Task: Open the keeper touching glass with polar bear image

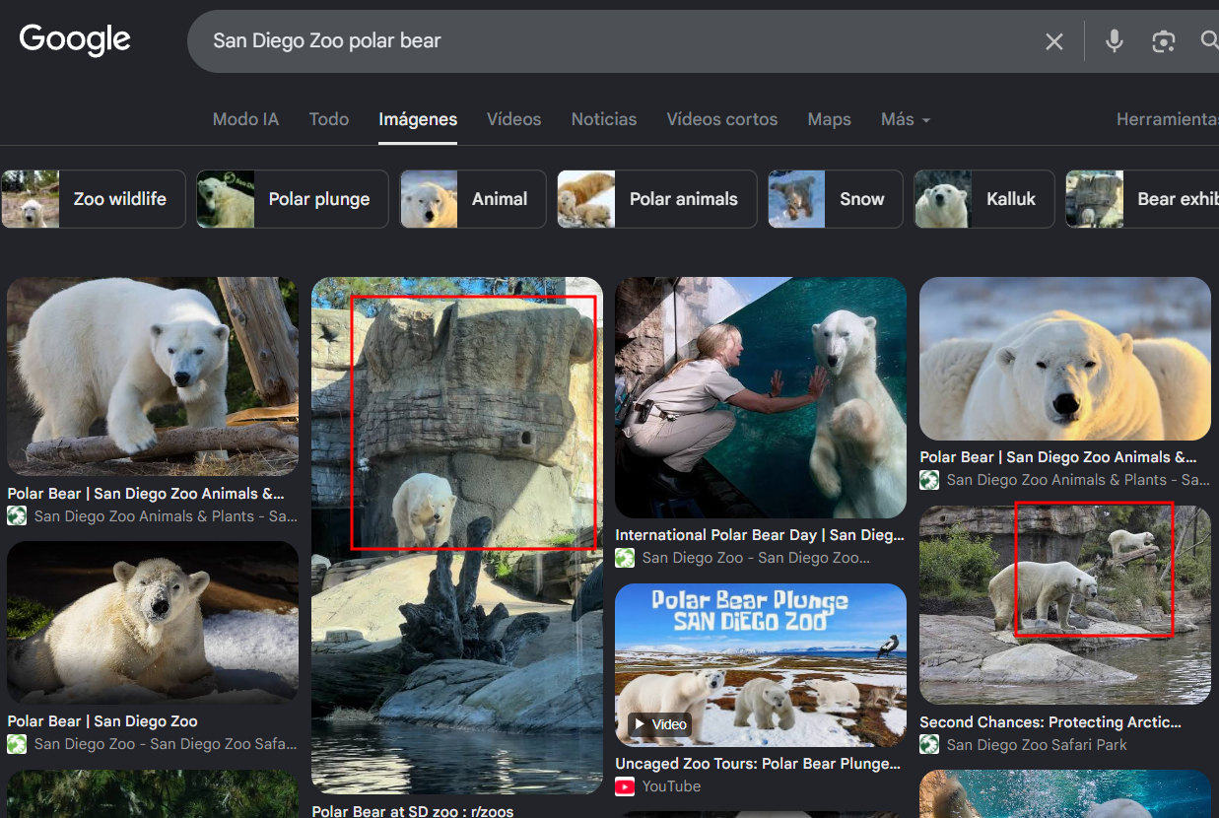Action: [761, 397]
